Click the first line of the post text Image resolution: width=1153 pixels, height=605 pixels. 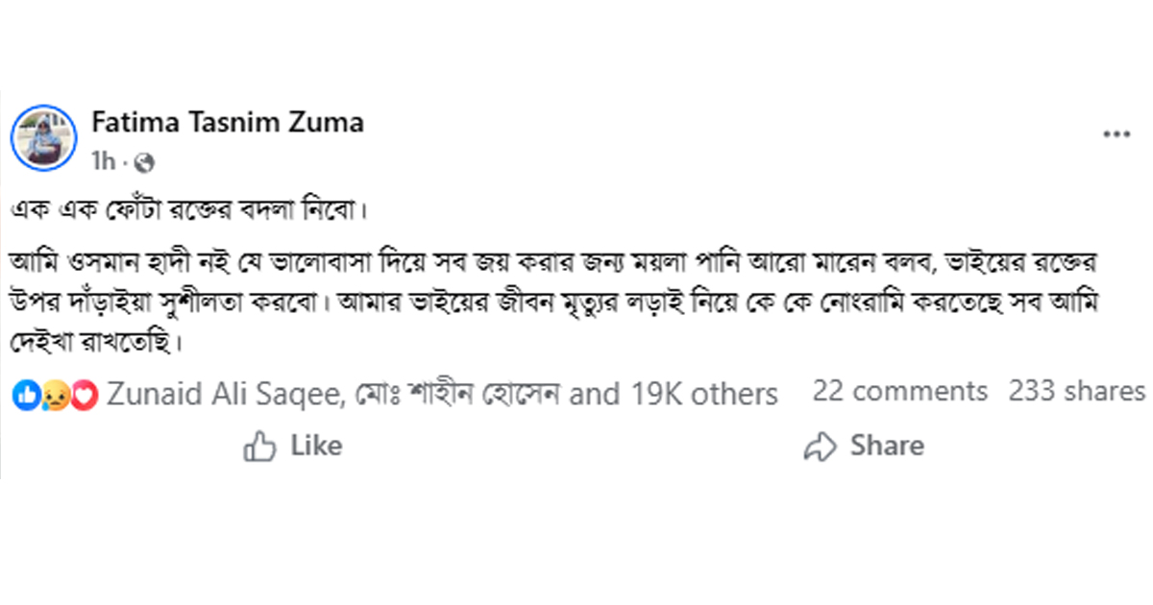[x=192, y=207]
